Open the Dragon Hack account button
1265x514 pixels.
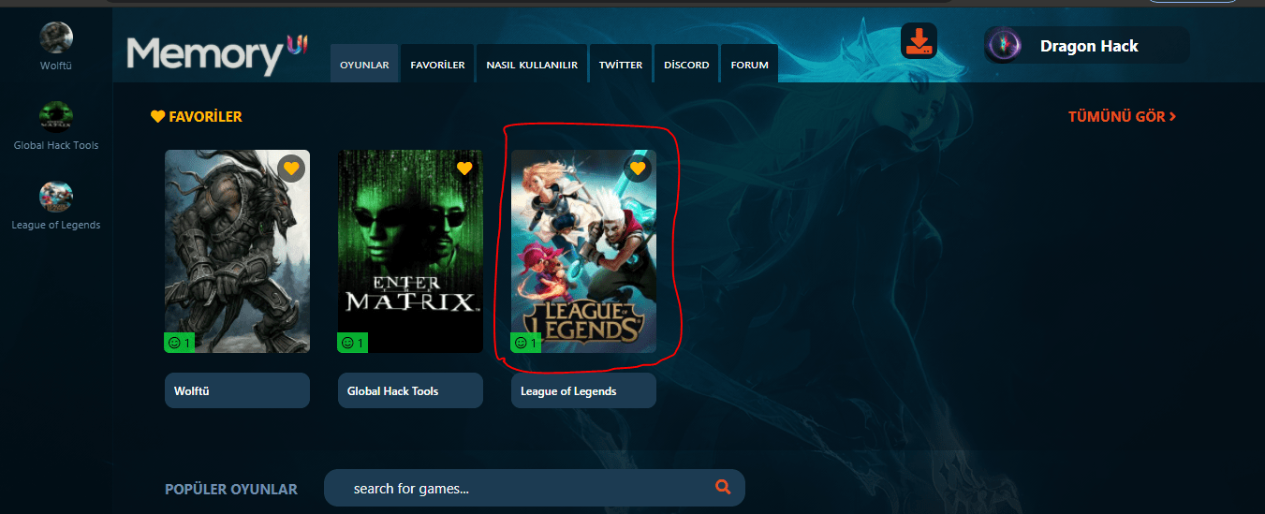tap(1087, 45)
